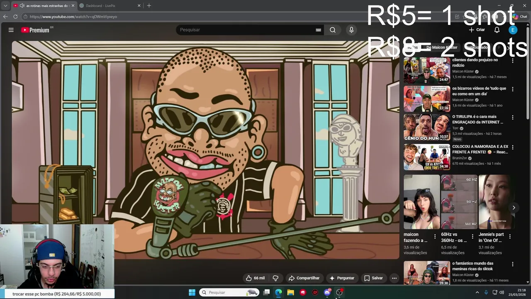Show next Shorts with right arrow

click(x=514, y=208)
